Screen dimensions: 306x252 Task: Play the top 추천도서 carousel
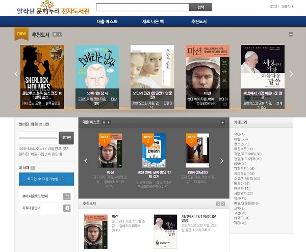click(x=60, y=34)
